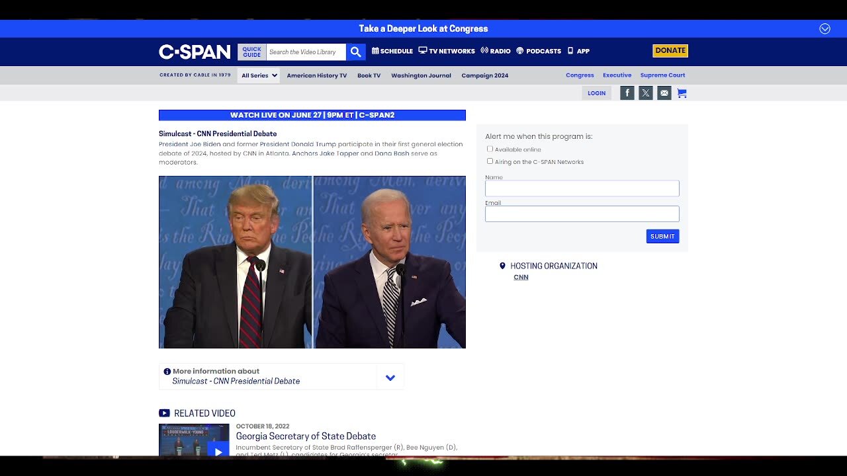Open the Dana Bash link
The image size is (847, 476).
(392, 153)
